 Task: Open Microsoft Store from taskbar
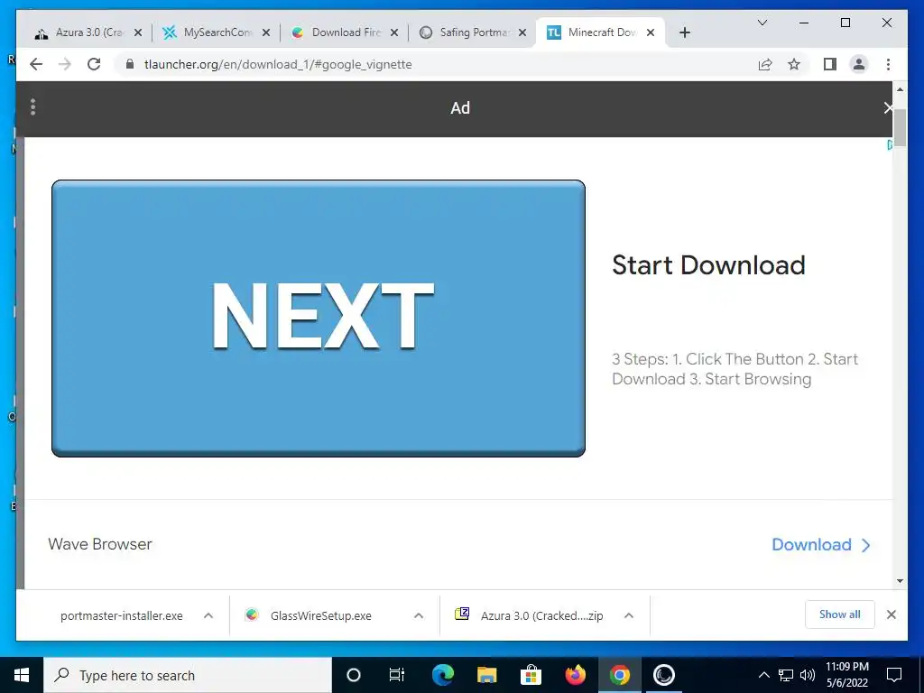[531, 675]
